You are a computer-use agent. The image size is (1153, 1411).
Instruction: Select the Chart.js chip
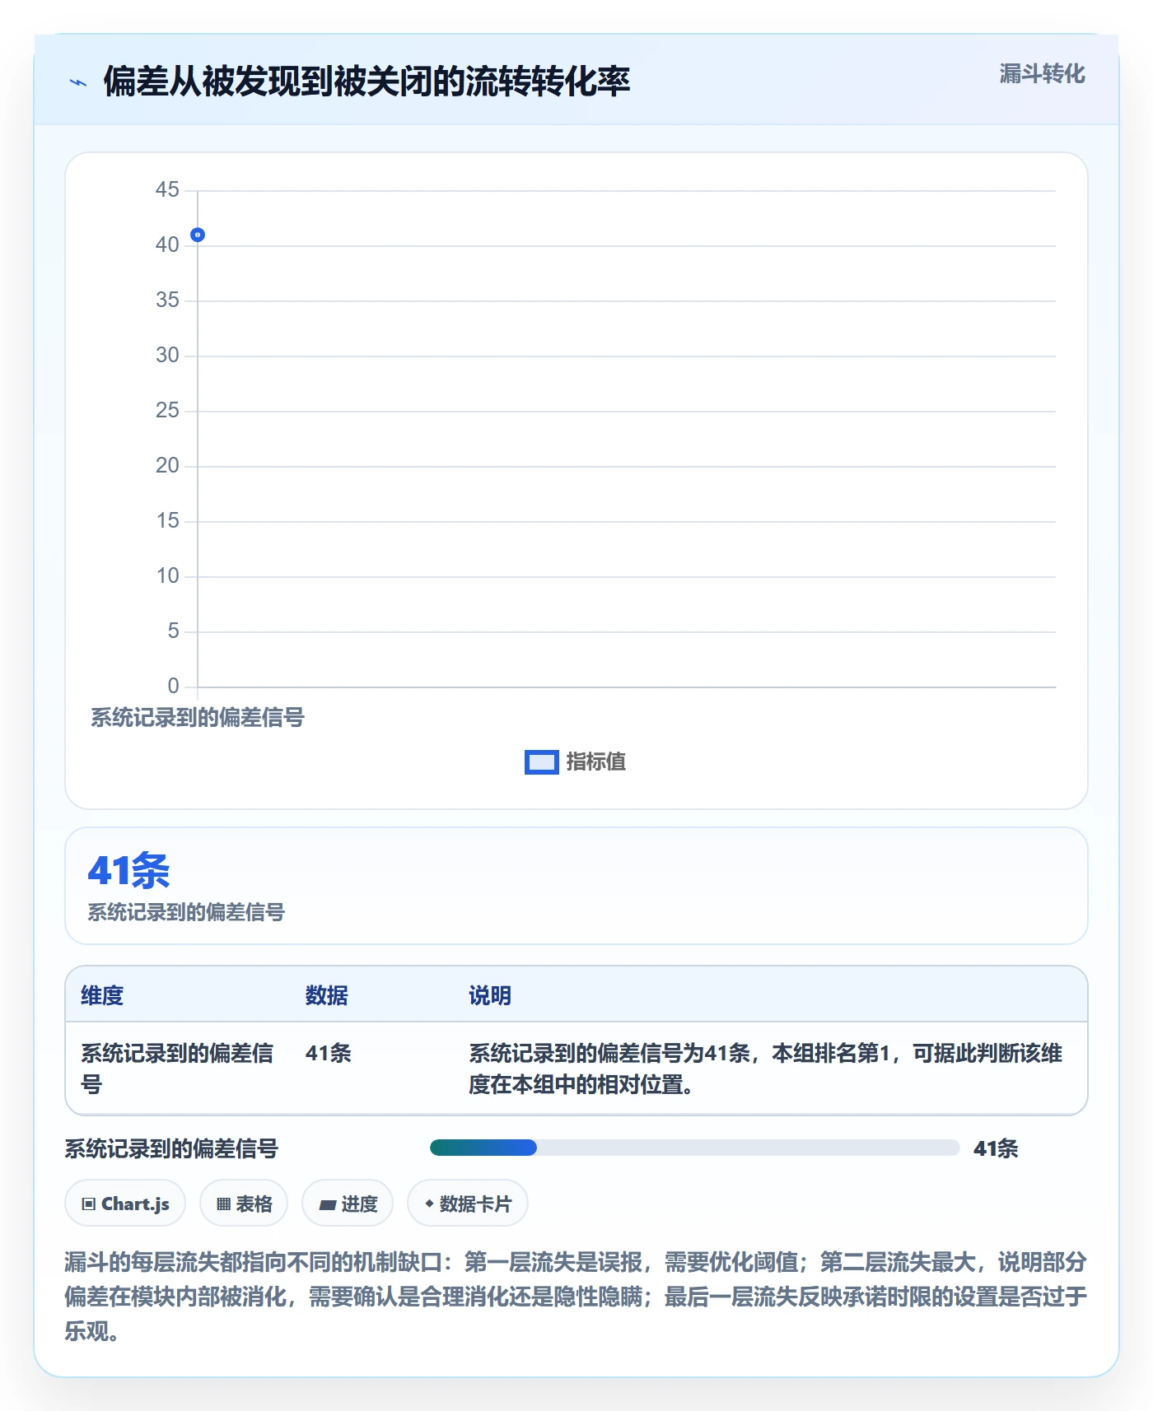pyautogui.click(x=125, y=1204)
